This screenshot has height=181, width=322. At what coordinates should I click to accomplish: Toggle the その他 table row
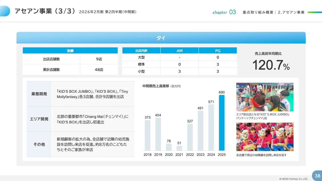click(39, 144)
